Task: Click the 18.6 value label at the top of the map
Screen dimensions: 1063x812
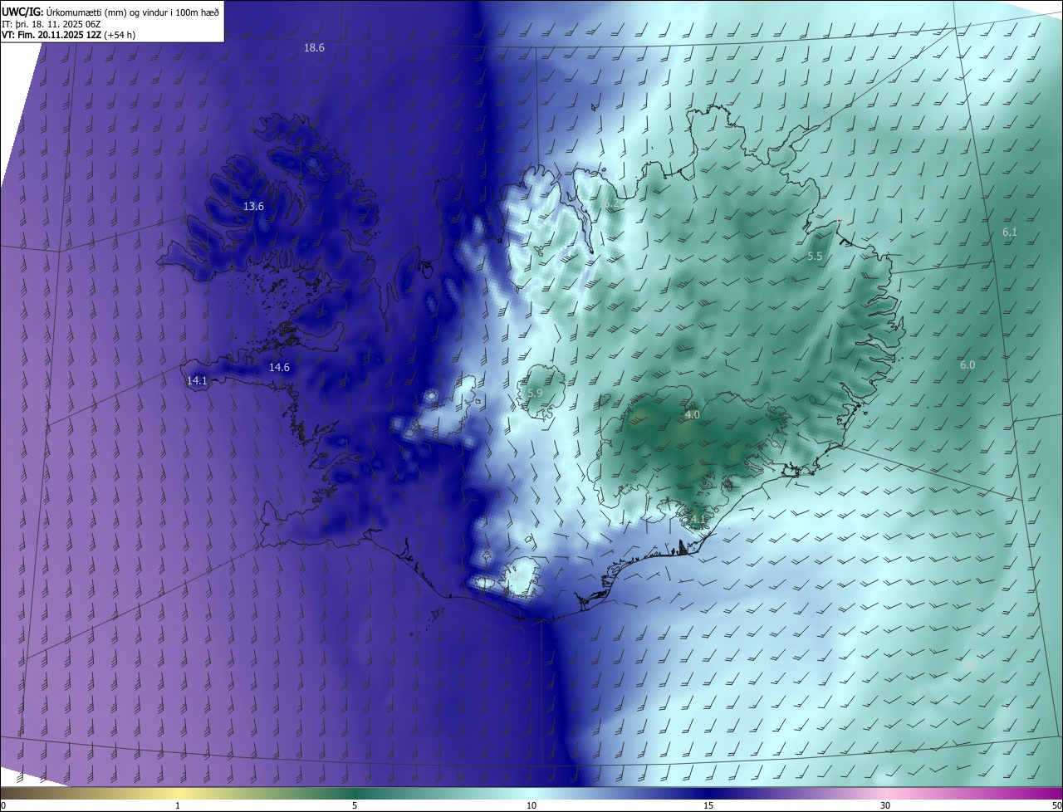Action: (x=314, y=48)
